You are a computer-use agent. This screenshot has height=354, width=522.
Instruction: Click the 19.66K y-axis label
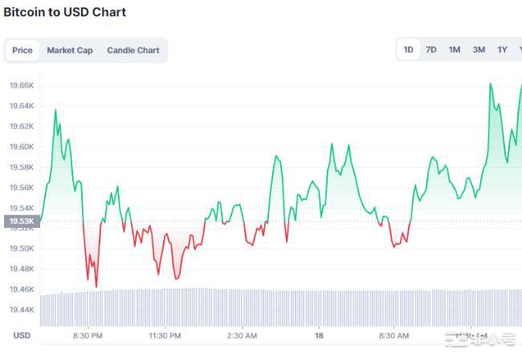(x=22, y=86)
